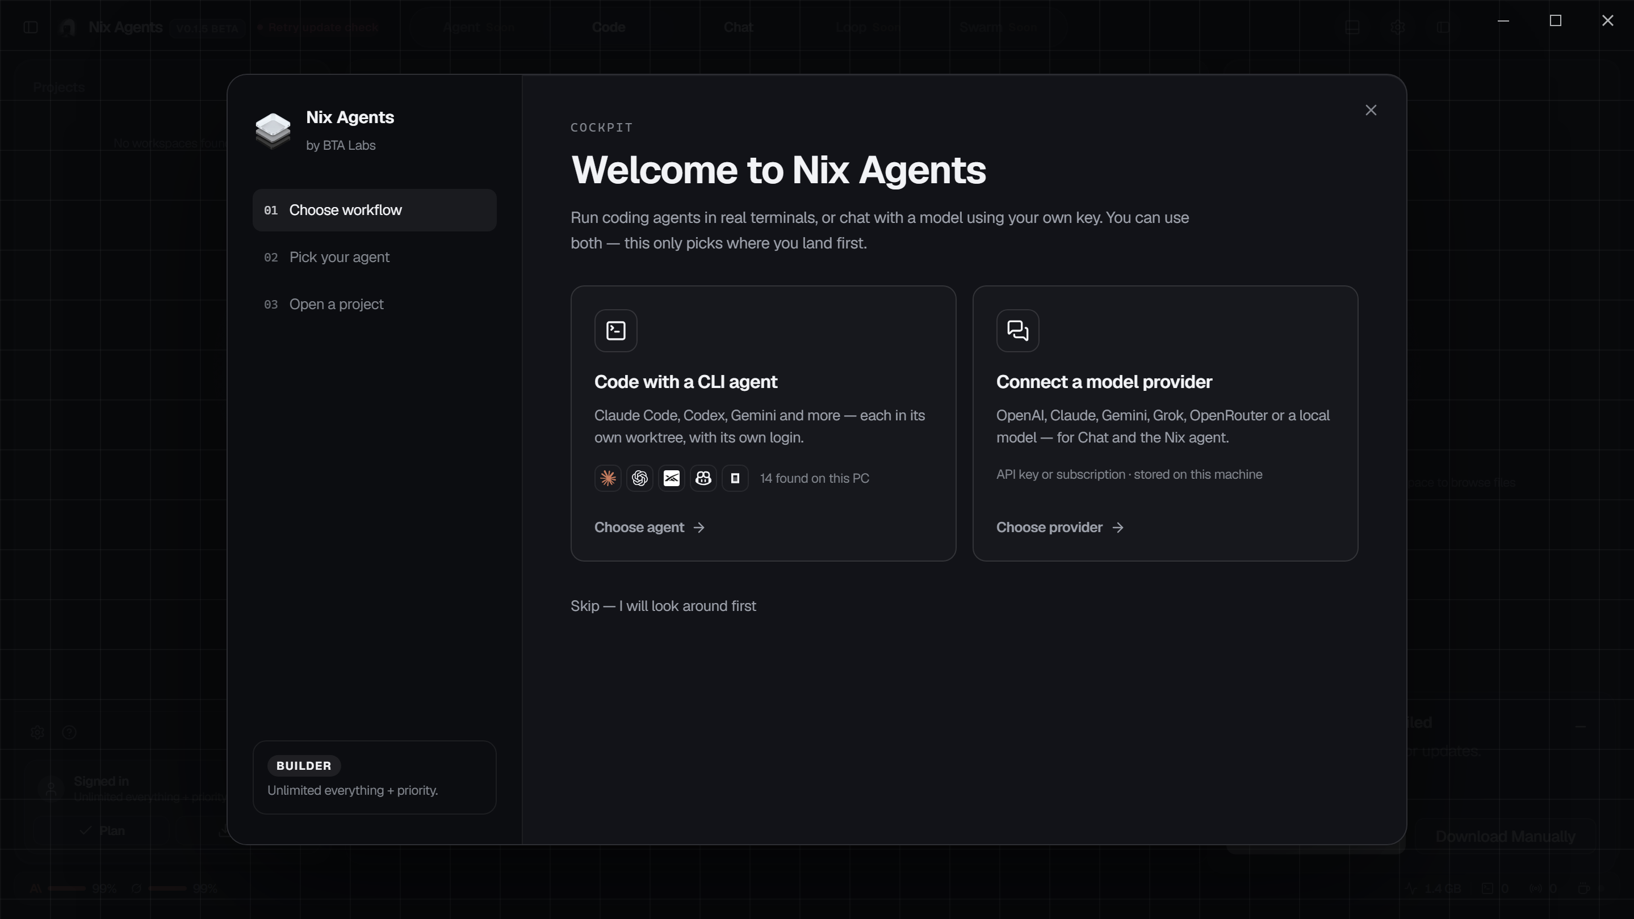Image resolution: width=1634 pixels, height=919 pixels.
Task: Click Download Manually in the background window
Action: (1505, 837)
